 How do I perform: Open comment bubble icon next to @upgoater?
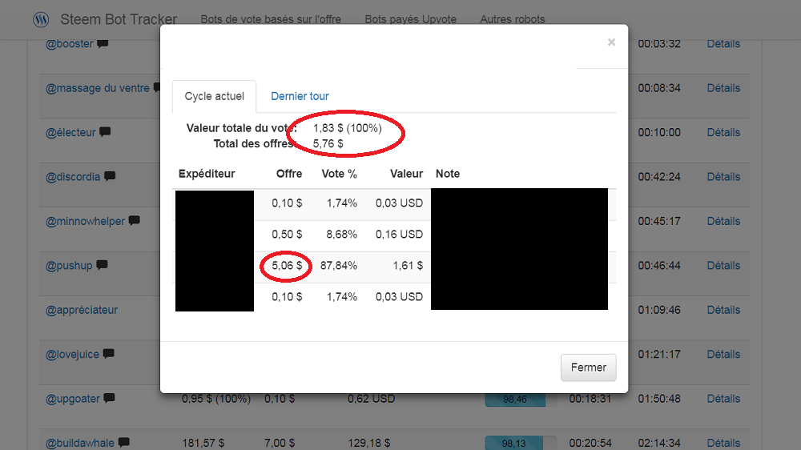109,399
